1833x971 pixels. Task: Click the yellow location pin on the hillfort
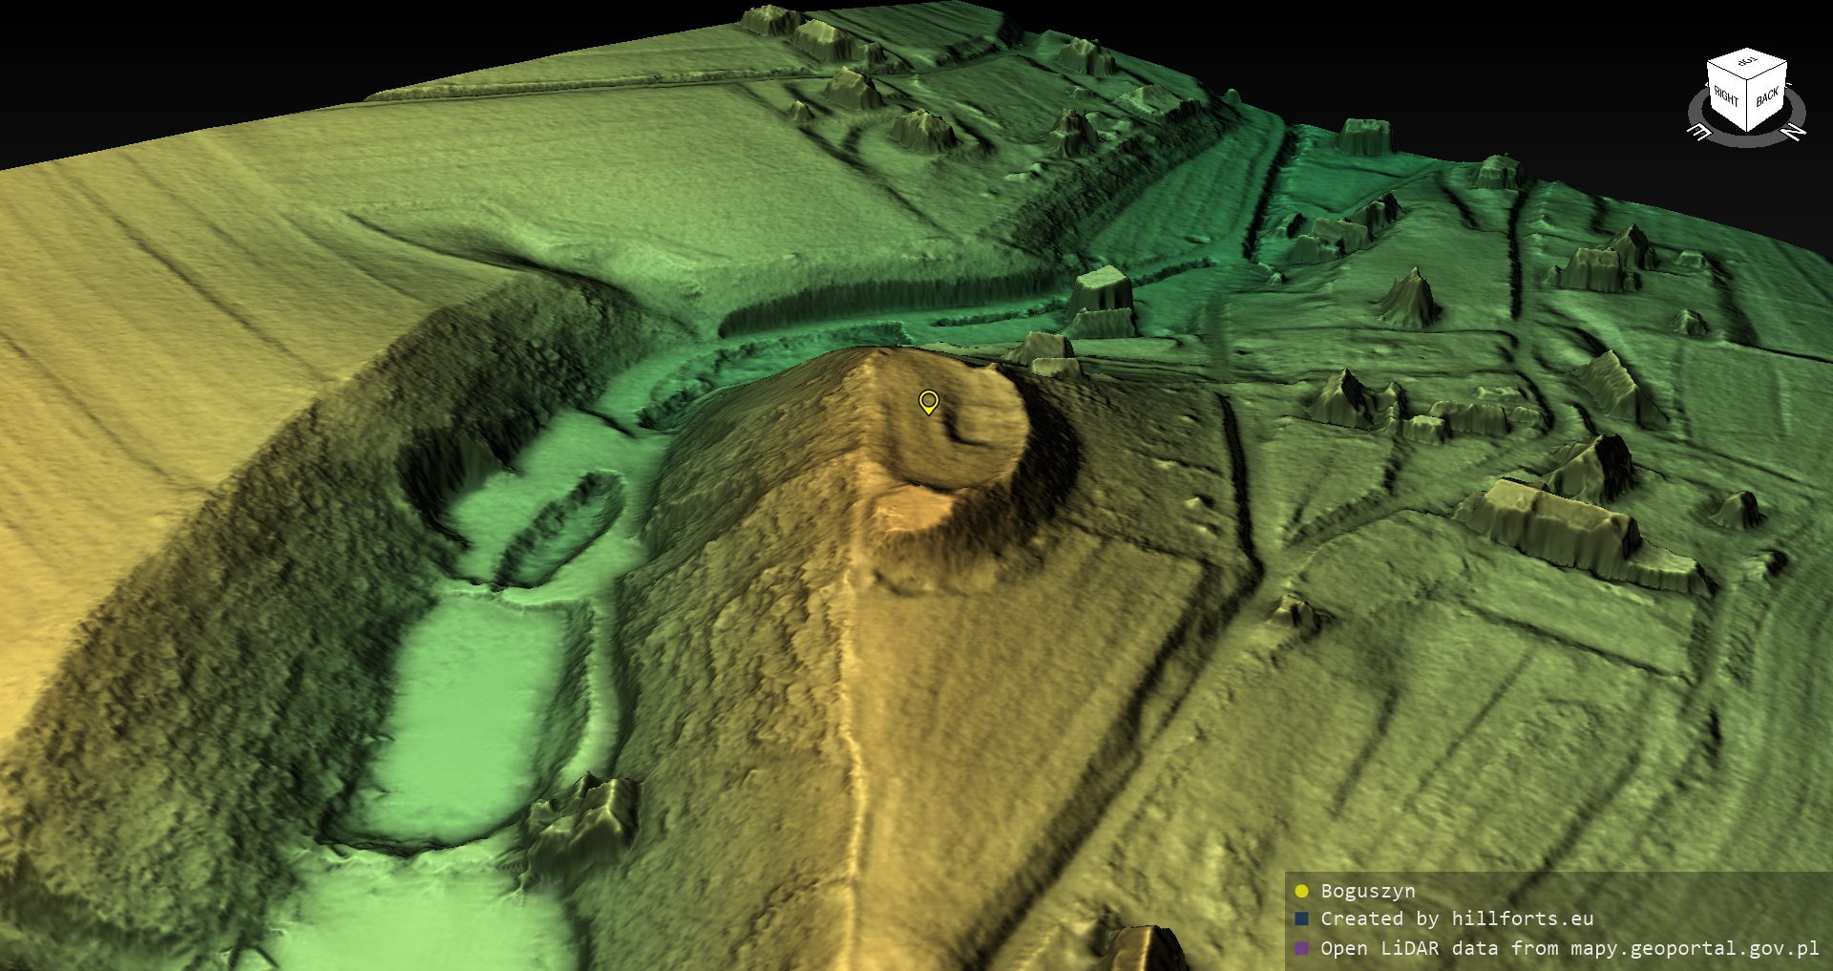928,402
